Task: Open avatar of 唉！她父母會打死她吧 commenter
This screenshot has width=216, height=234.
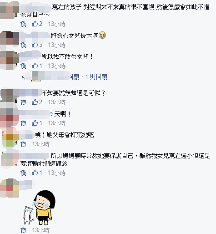Action: (x=10, y=138)
